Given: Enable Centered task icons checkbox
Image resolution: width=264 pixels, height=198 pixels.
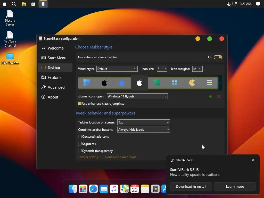Looking at the screenshot, I should click(x=80, y=137).
